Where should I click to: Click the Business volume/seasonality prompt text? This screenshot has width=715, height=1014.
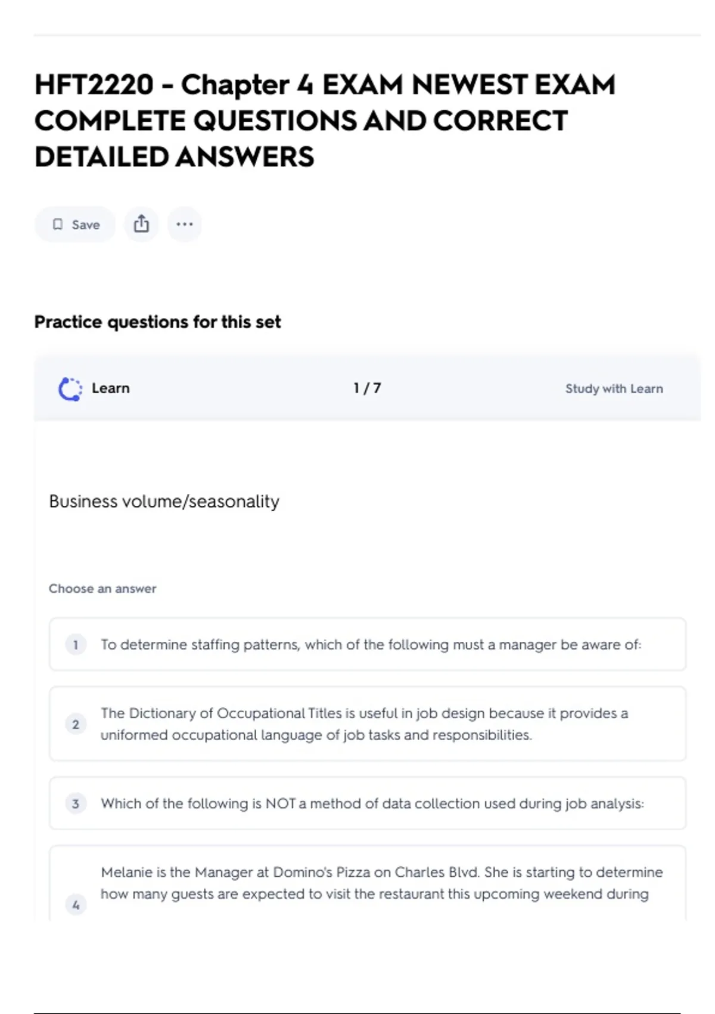[164, 502]
